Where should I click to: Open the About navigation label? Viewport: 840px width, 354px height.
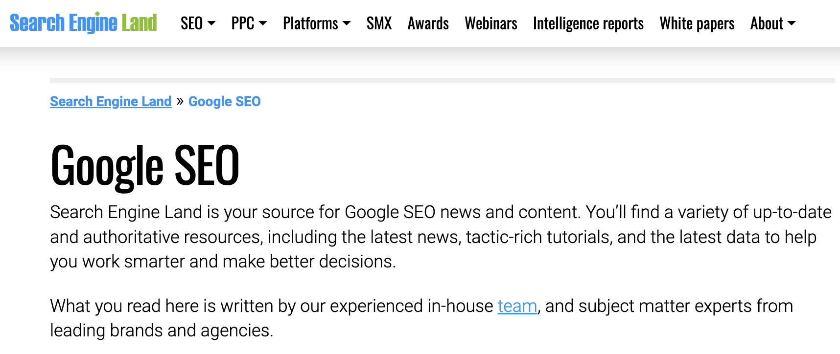click(767, 23)
